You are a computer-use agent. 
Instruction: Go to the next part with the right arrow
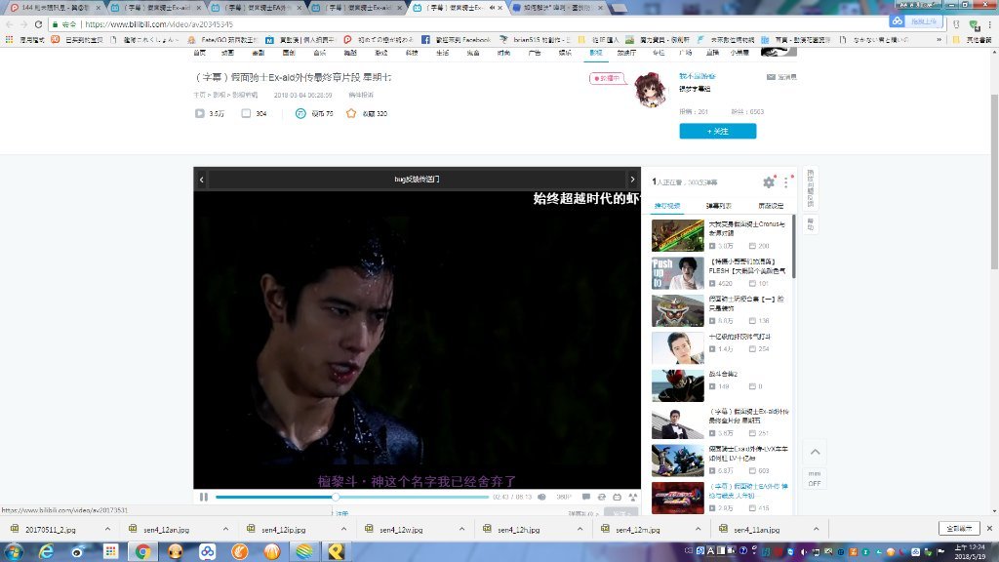632,180
